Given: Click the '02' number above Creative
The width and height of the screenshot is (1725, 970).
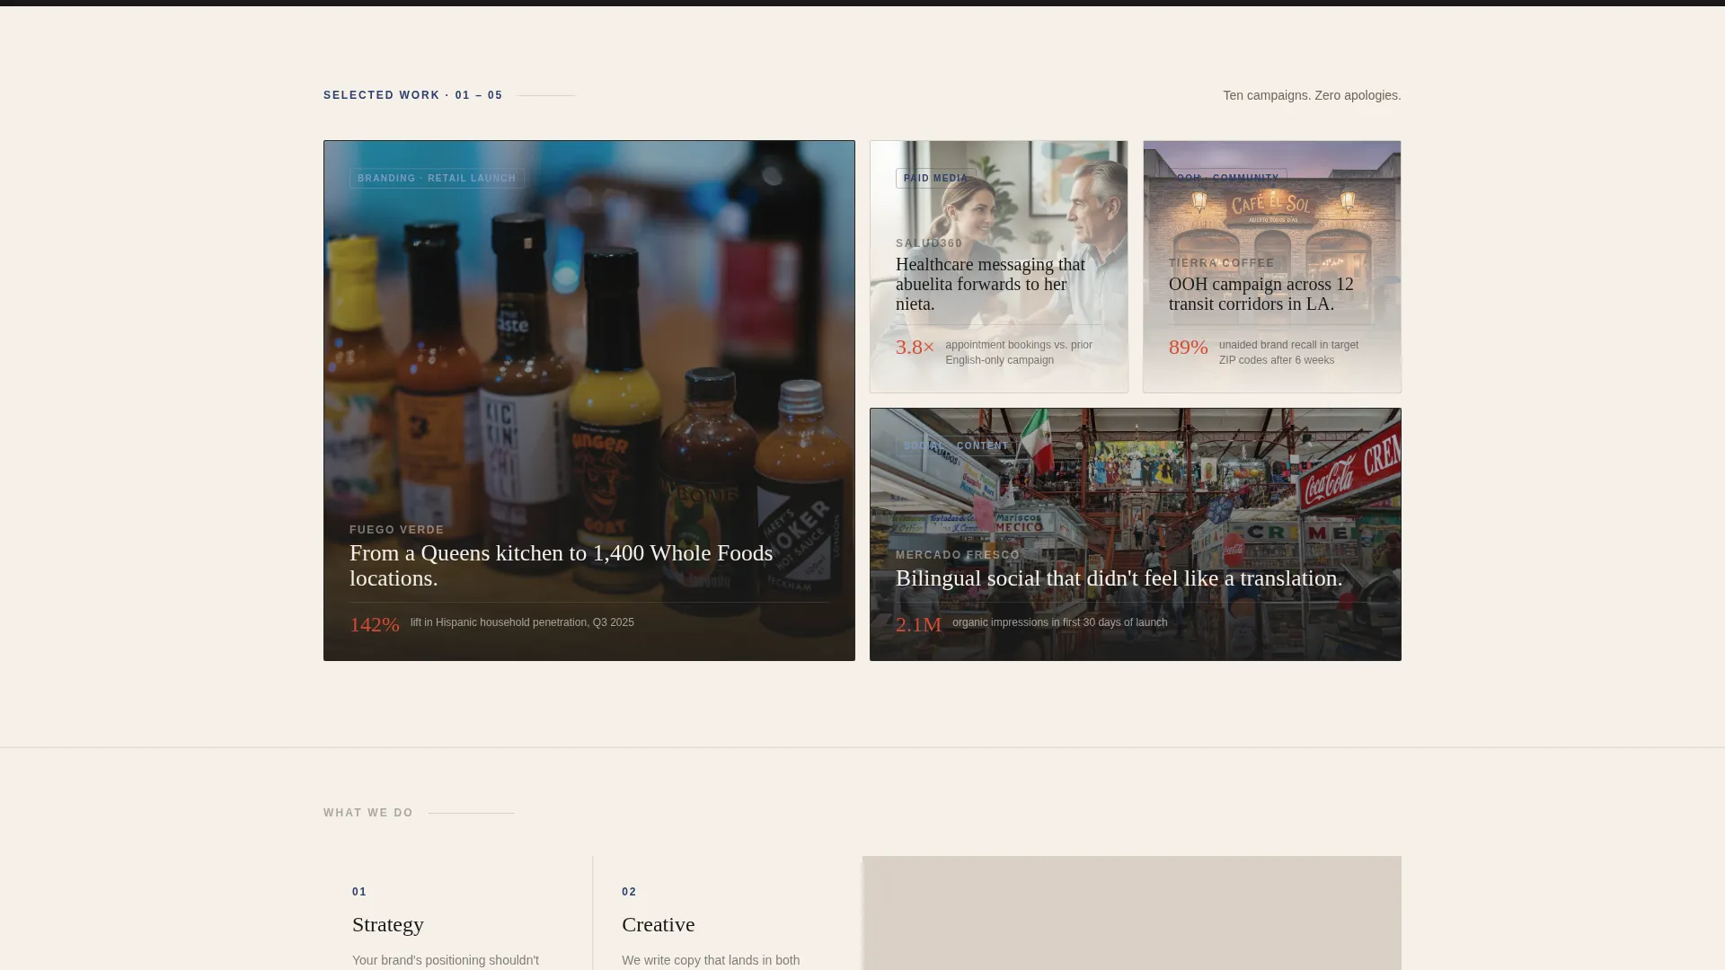Looking at the screenshot, I should pyautogui.click(x=629, y=892).
